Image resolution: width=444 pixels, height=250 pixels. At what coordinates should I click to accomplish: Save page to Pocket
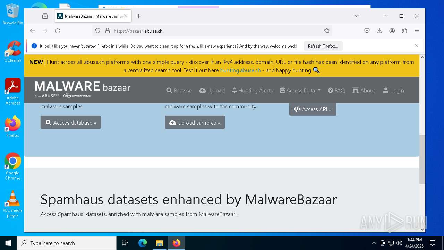click(x=367, y=31)
